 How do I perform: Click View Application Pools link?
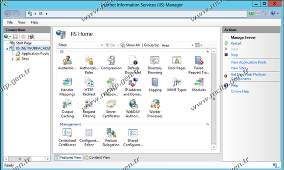pyautogui.click(x=248, y=62)
